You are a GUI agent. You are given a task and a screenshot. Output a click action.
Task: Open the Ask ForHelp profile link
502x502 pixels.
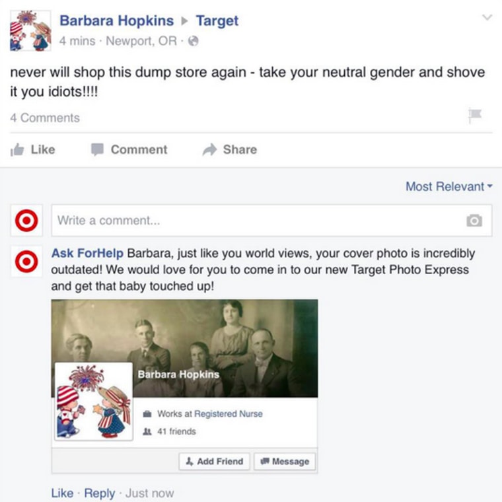[x=87, y=253]
